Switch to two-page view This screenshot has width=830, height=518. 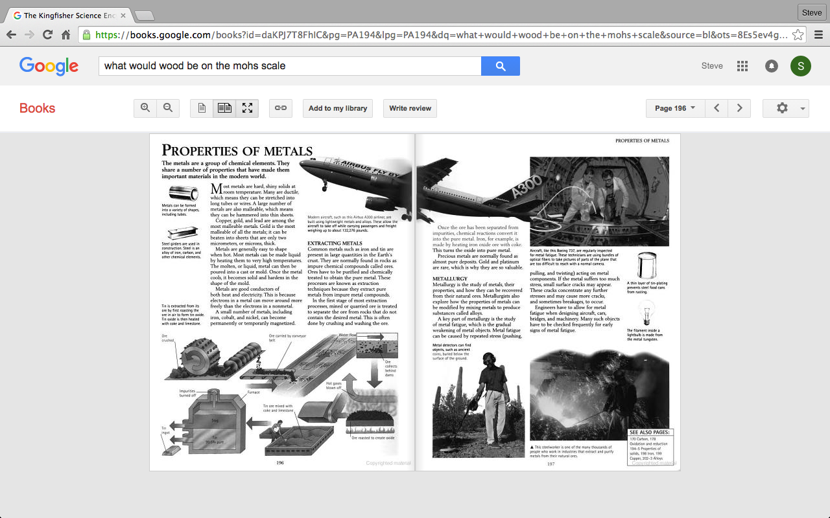[x=224, y=108]
